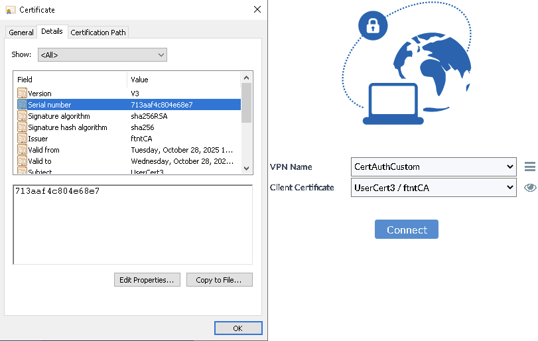
Task: Click the certificate icon in the title bar
Action: [11, 10]
